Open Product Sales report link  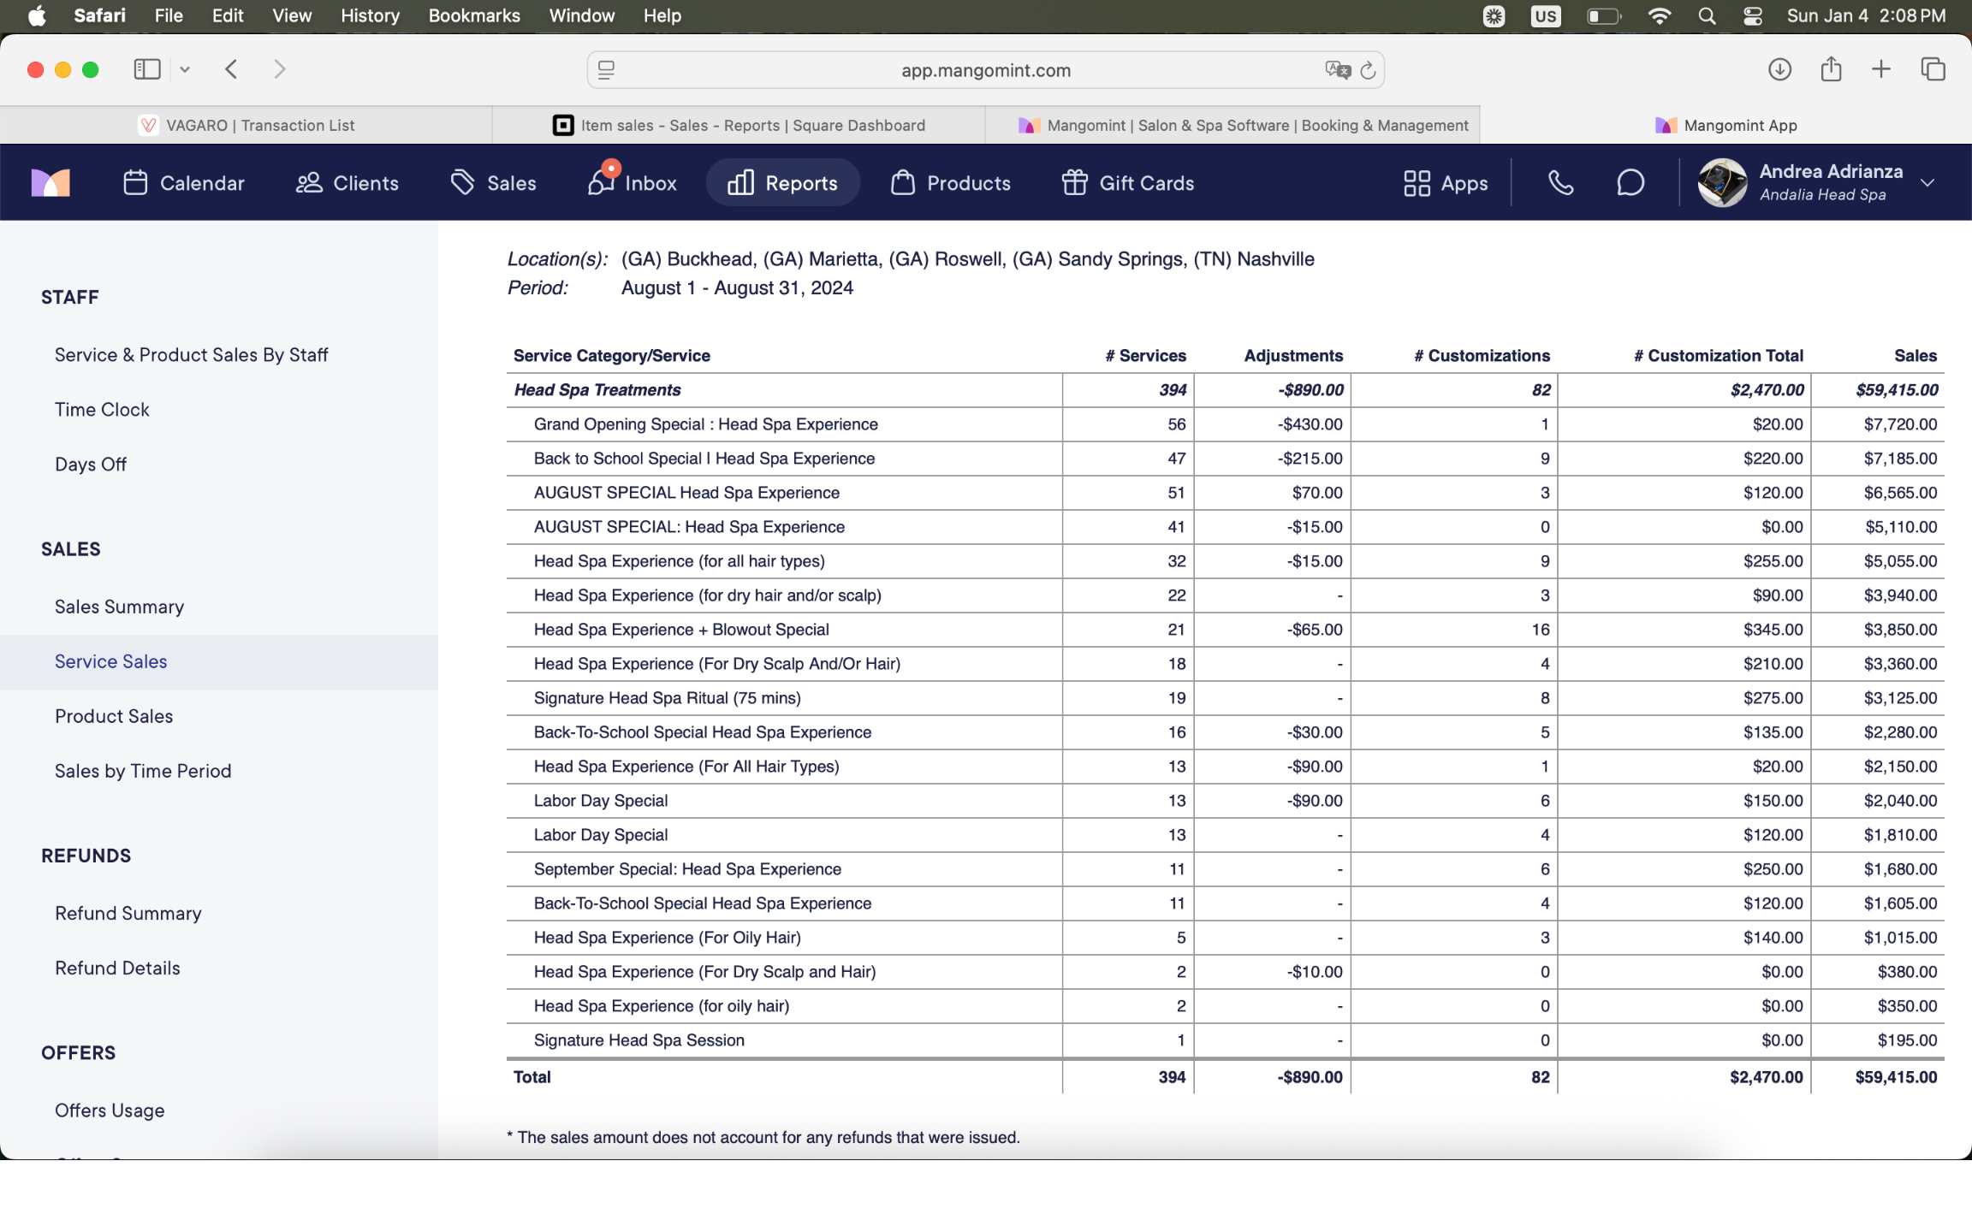point(114,716)
